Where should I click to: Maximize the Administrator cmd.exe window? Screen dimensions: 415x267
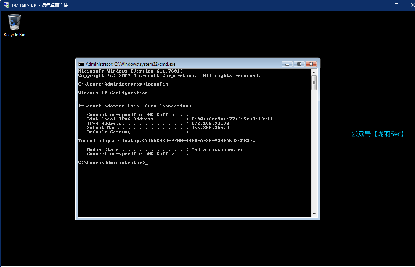[x=299, y=64]
